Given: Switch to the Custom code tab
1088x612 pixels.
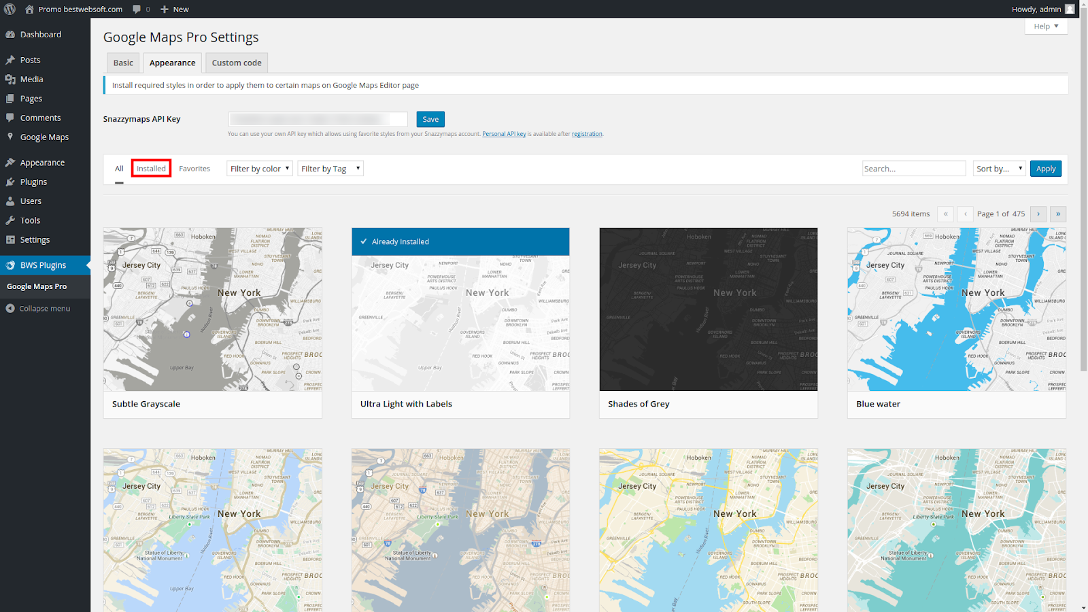Looking at the screenshot, I should click(237, 63).
